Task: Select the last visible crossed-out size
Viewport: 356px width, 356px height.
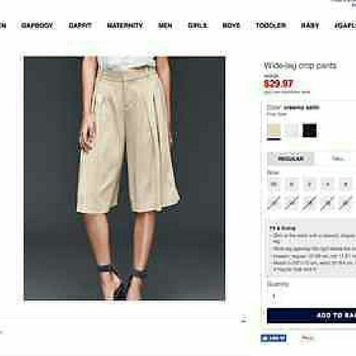Action: [x=346, y=203]
